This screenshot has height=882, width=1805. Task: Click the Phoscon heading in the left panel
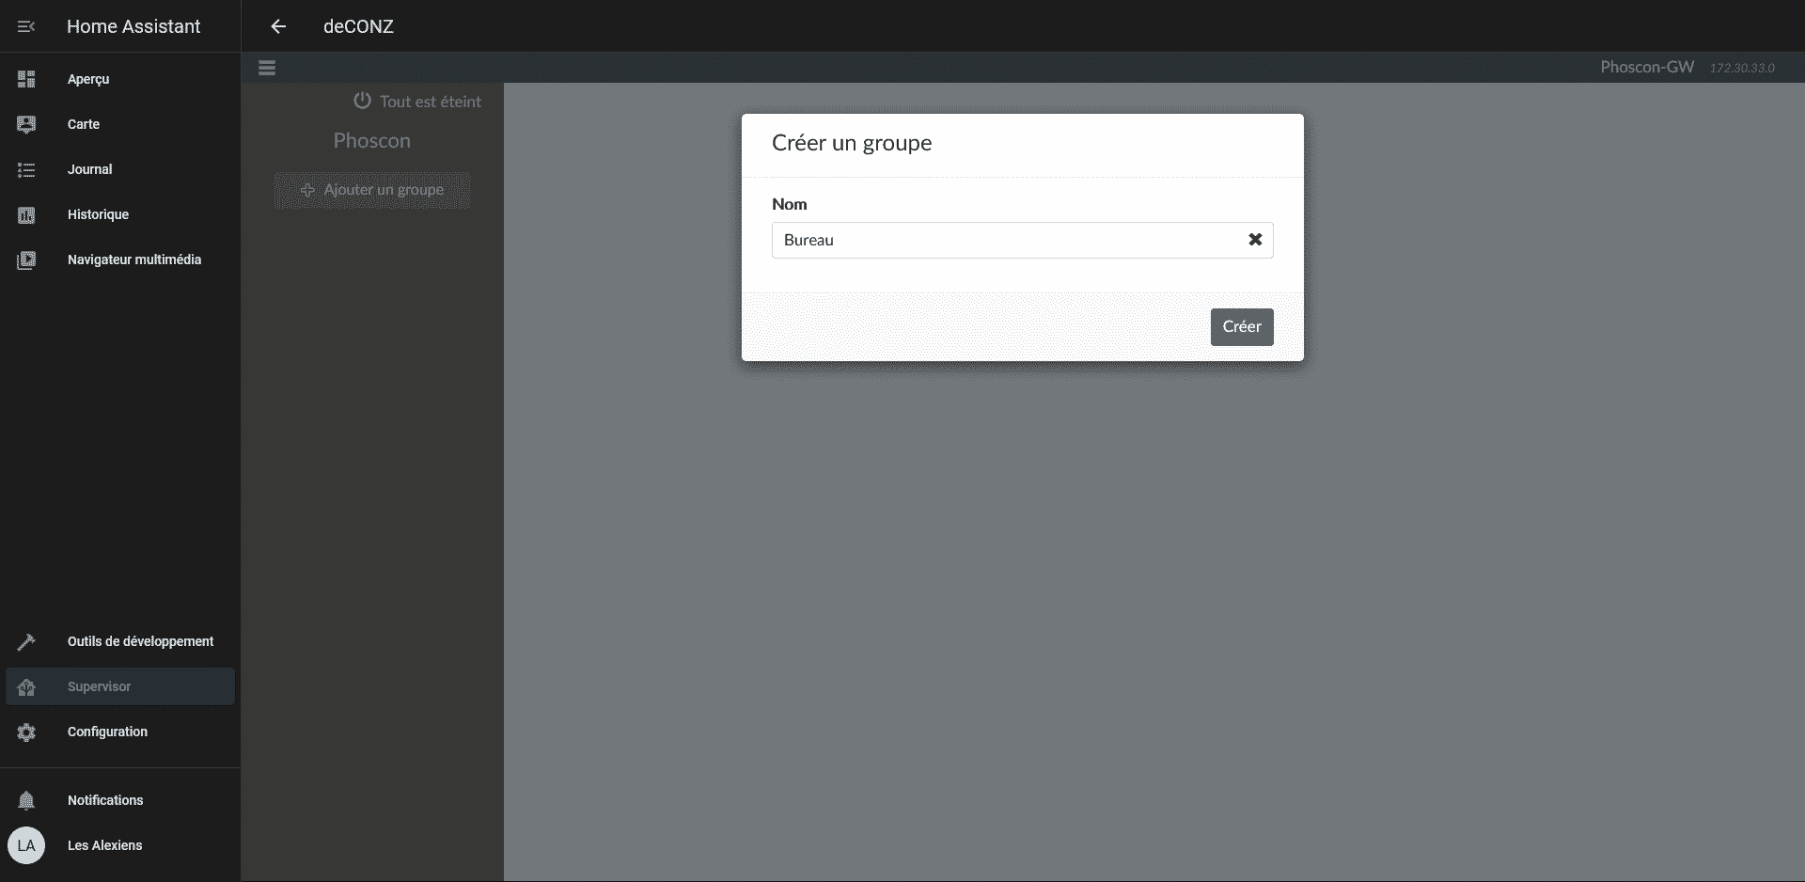point(372,141)
